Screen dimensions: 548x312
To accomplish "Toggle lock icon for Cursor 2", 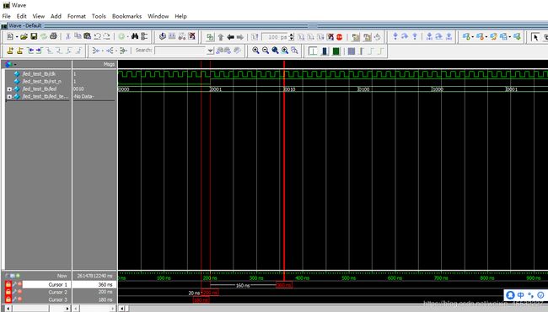I will 8,292.
